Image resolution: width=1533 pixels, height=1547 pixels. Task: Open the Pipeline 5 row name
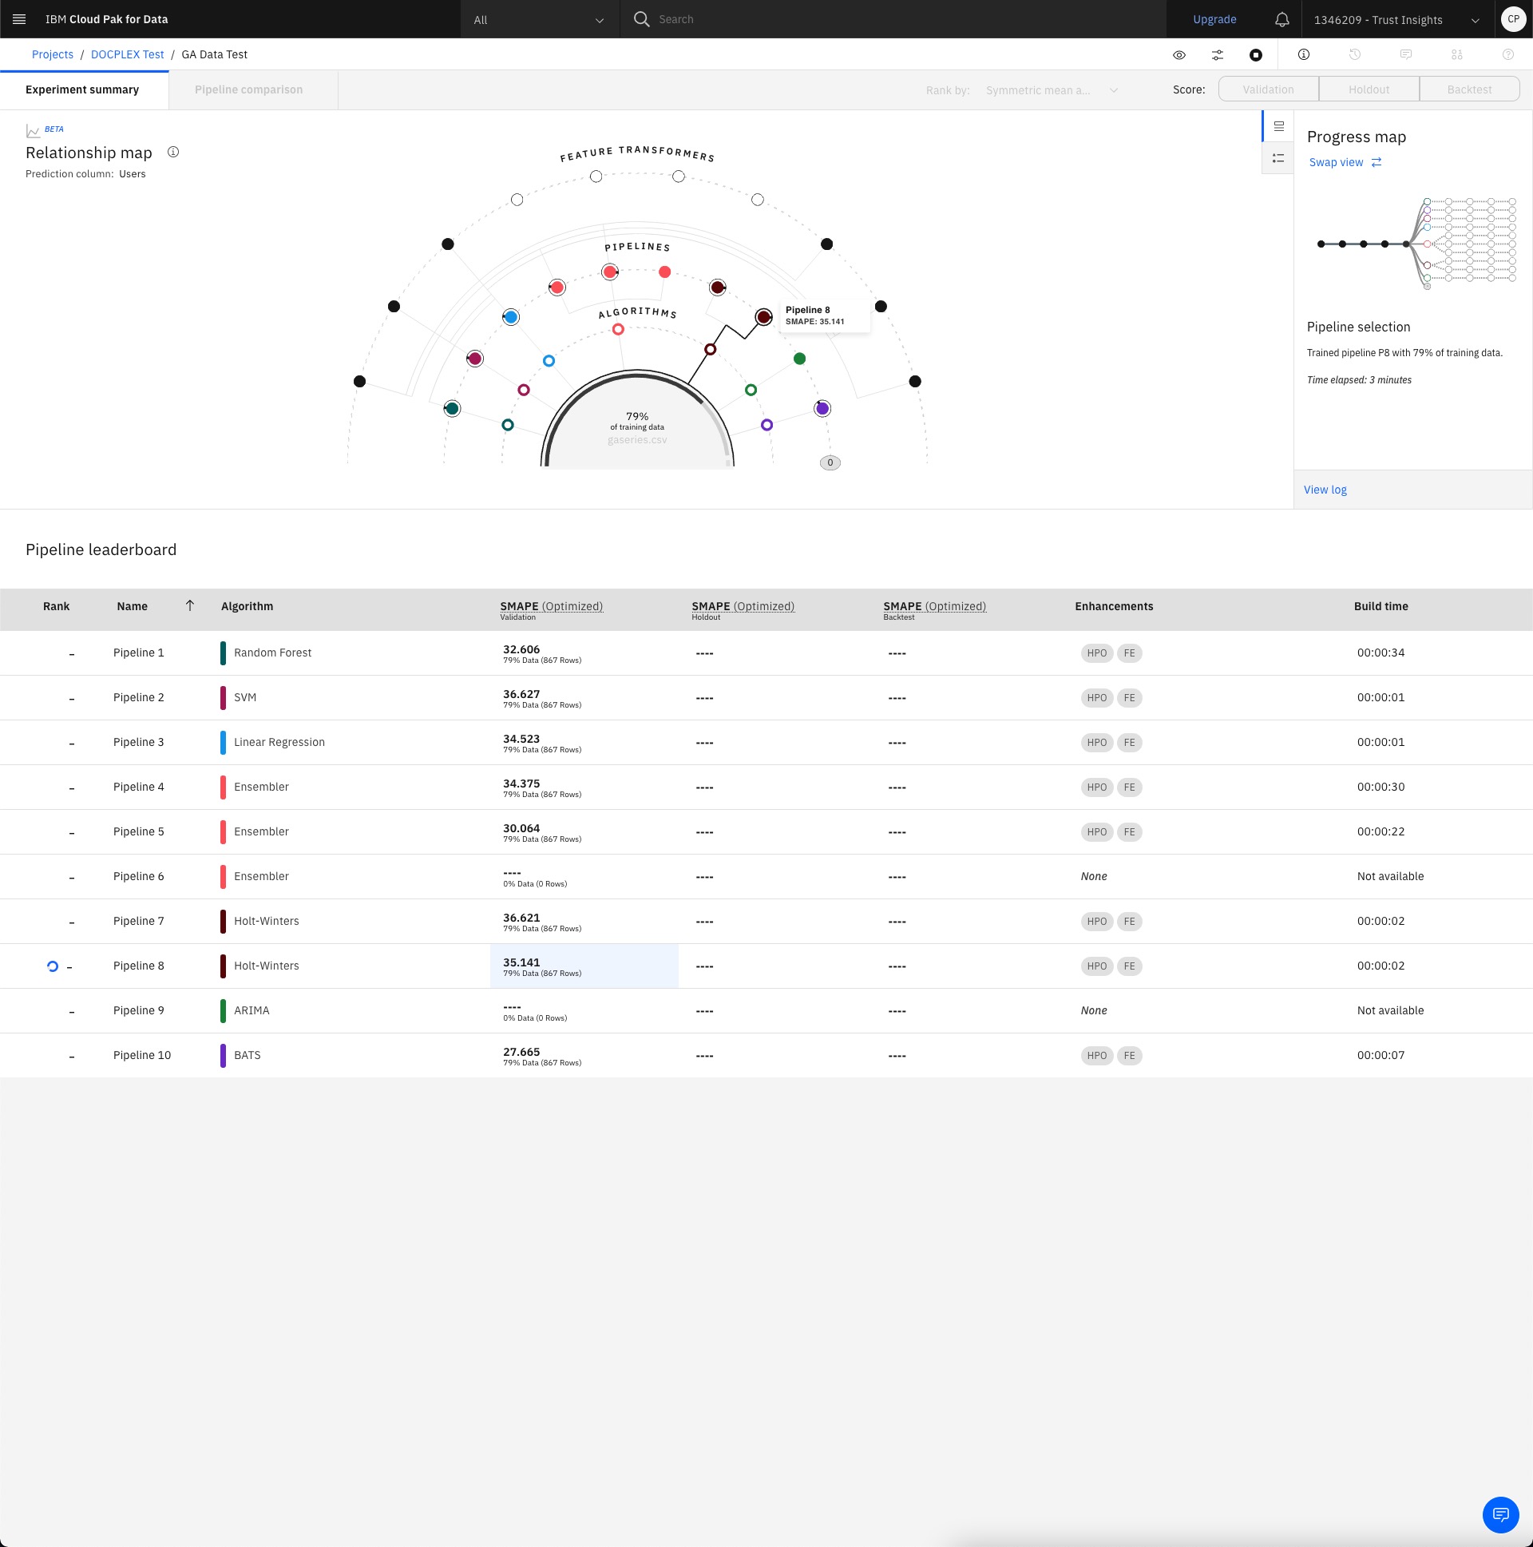click(138, 832)
